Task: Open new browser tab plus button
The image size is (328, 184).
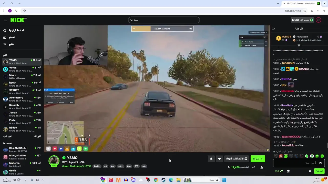Action: coord(278,3)
